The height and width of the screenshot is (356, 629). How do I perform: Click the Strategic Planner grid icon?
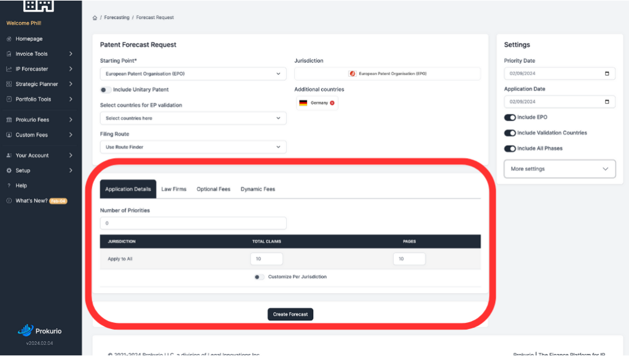click(9, 84)
